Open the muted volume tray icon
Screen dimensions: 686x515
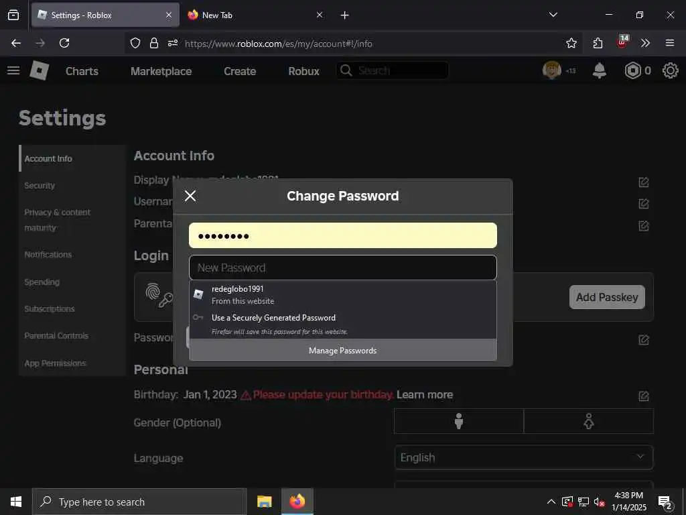click(x=599, y=502)
